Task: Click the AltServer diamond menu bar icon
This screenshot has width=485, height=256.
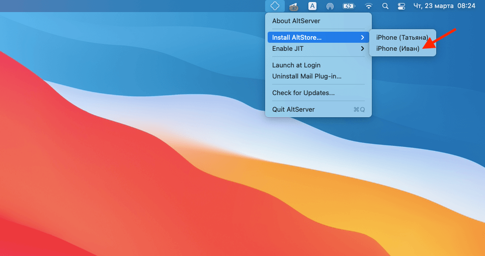Action: (275, 6)
